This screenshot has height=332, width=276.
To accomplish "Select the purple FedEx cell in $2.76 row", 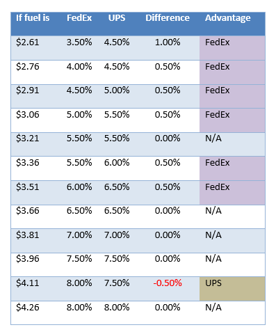I will pyautogui.click(x=232, y=72).
